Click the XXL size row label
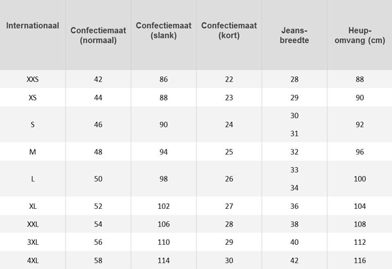Screen dimensions: 392x269 33,224
